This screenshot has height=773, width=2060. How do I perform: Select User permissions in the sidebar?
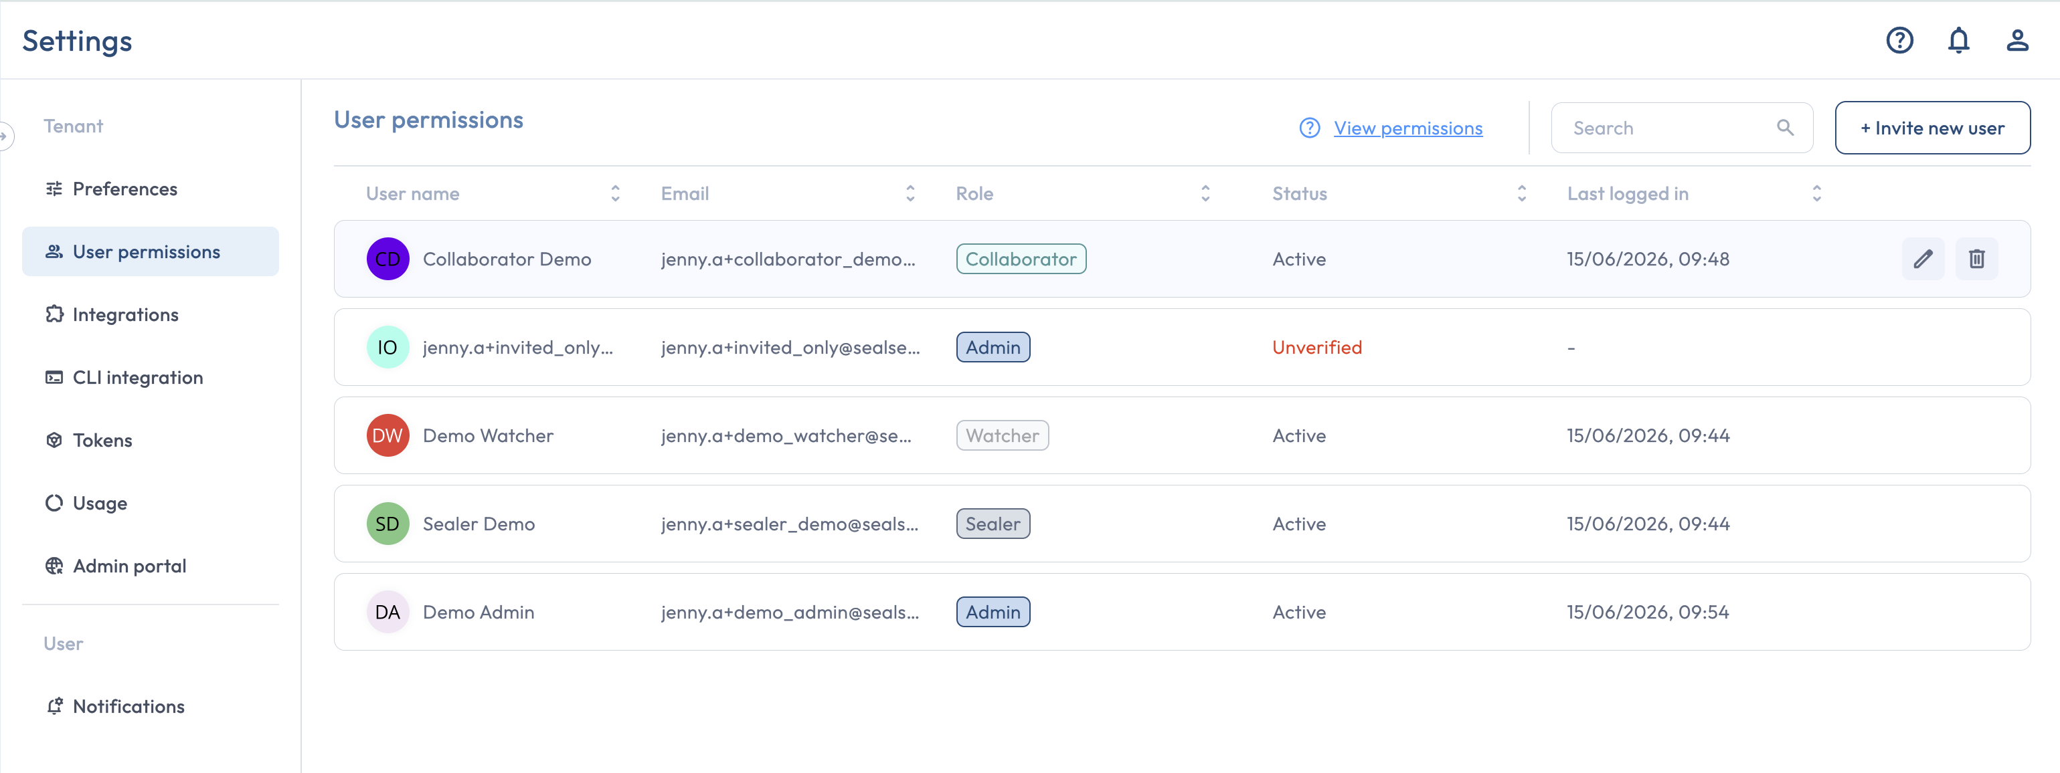pos(151,252)
